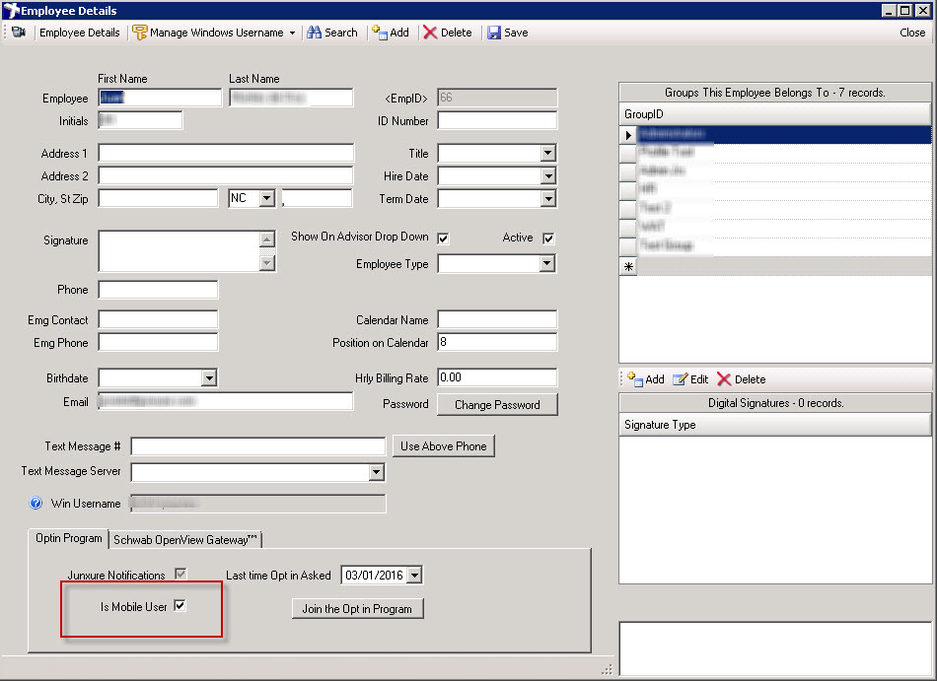
Task: Click the row selector arrow of the first group
Action: (628, 135)
